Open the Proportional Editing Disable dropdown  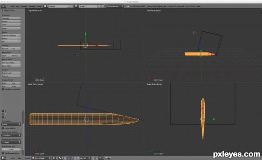point(11,135)
